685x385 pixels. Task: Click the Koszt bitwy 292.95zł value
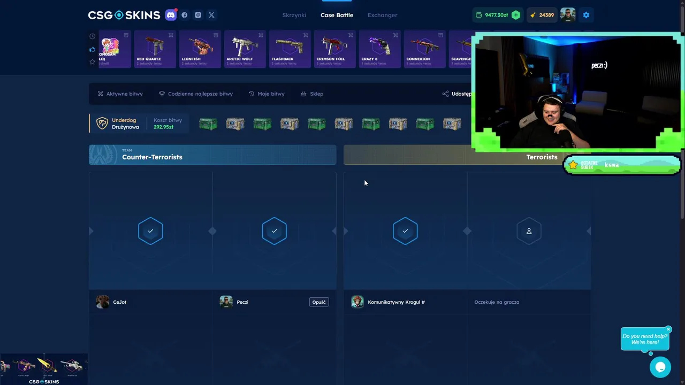click(164, 127)
